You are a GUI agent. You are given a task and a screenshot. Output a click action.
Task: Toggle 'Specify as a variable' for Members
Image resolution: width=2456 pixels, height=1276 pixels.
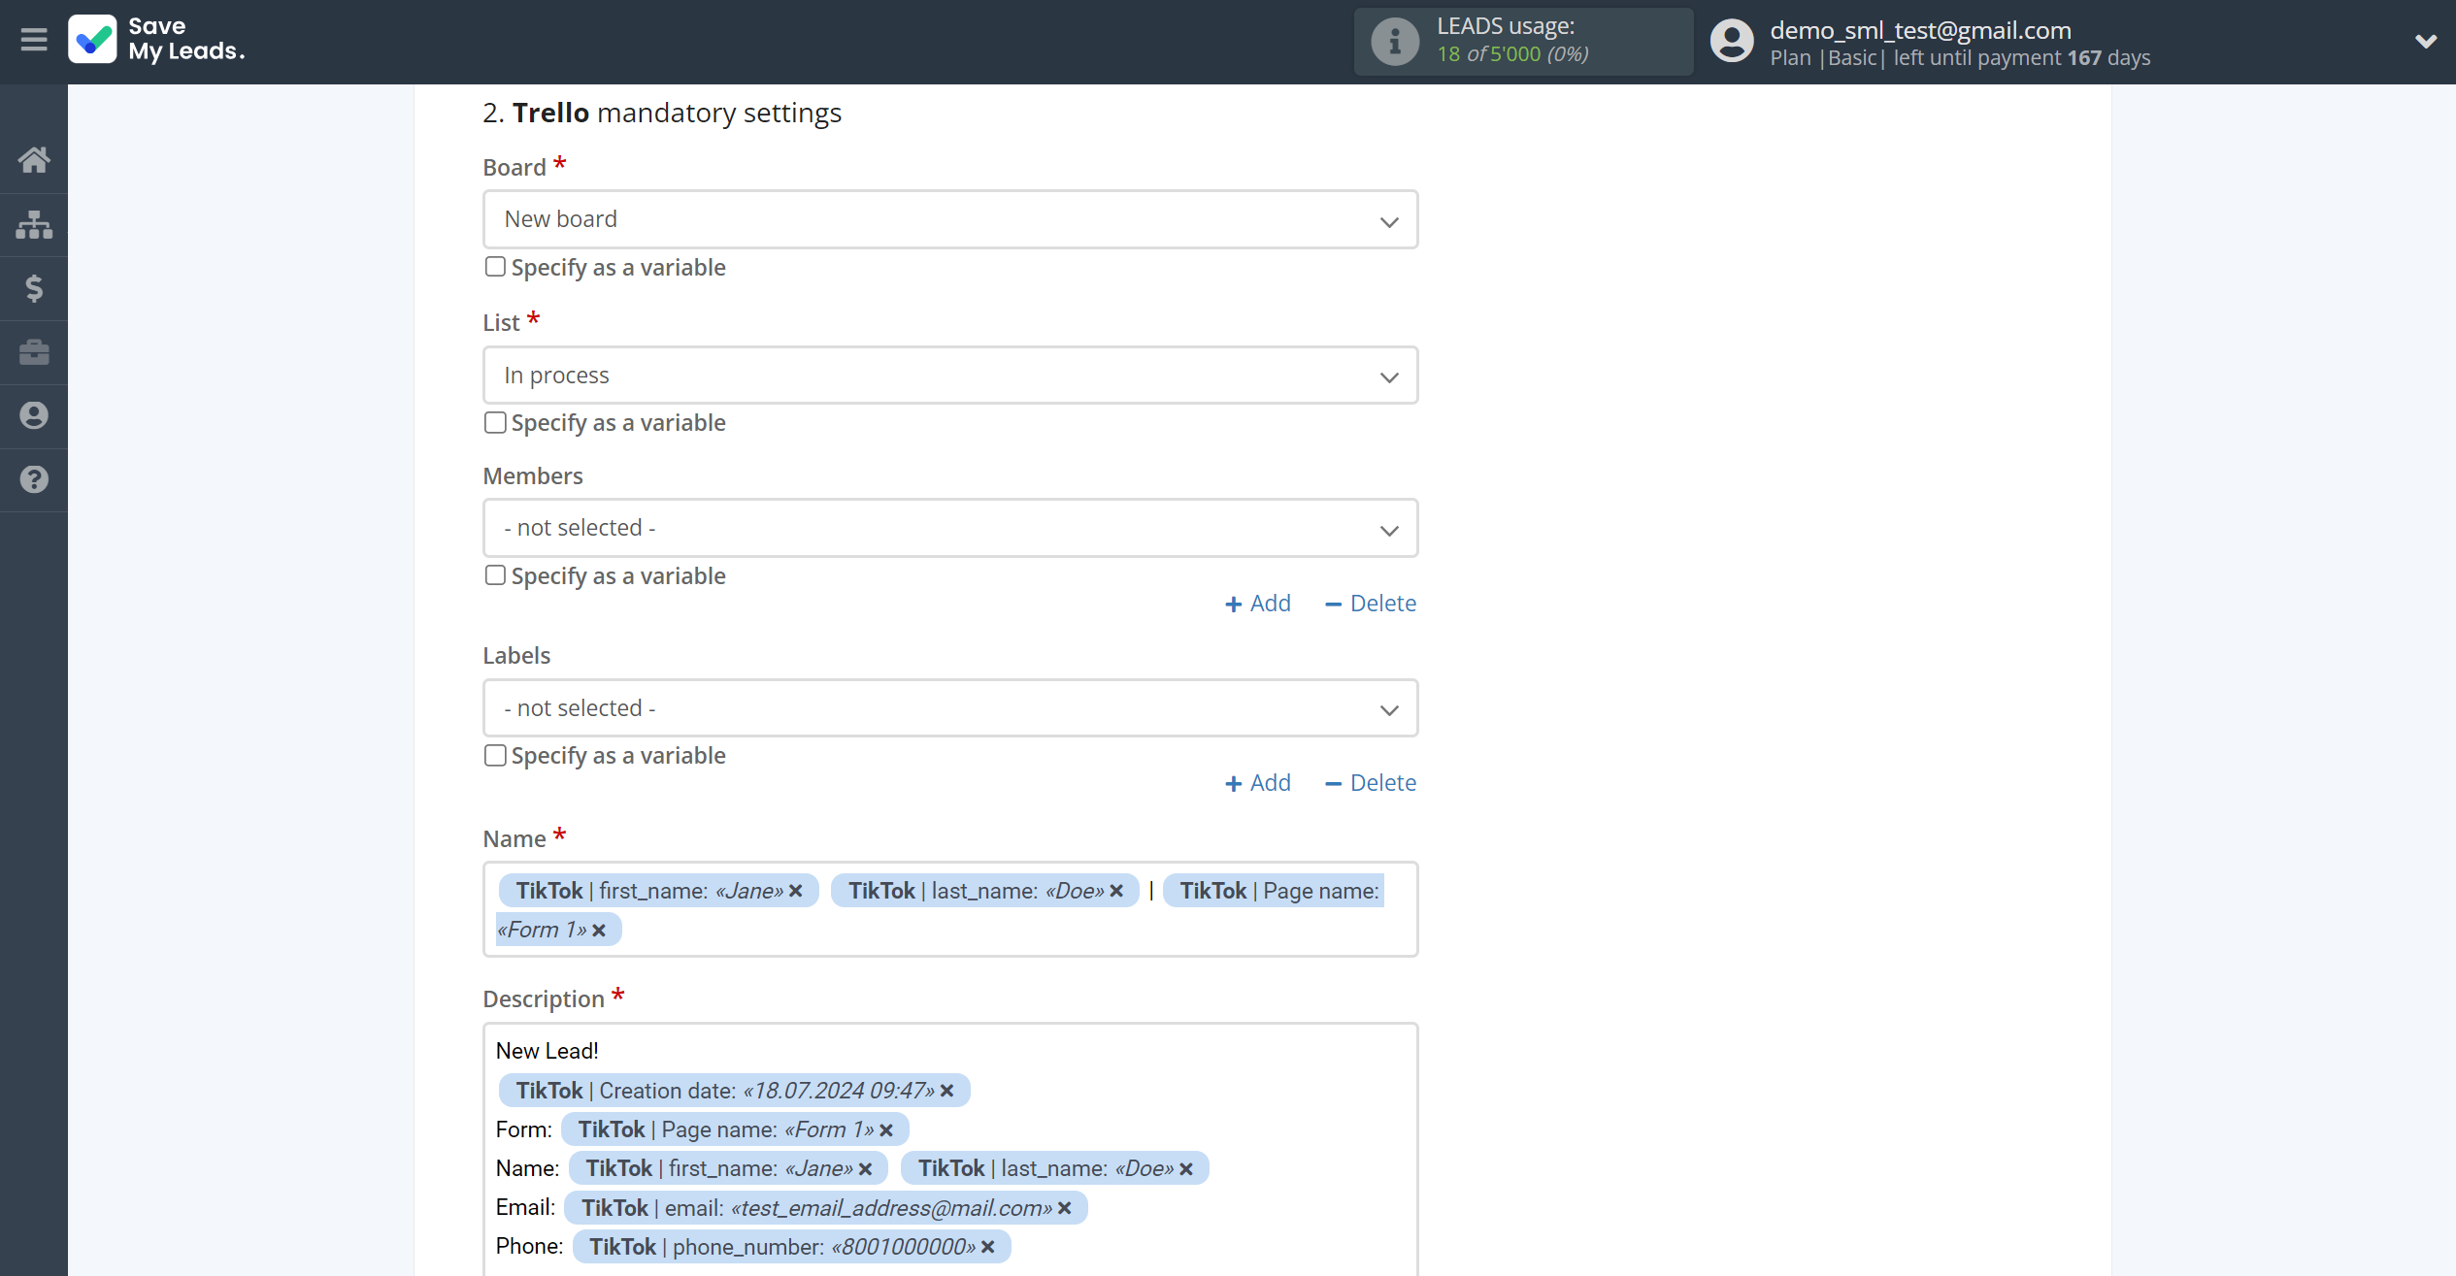tap(495, 574)
